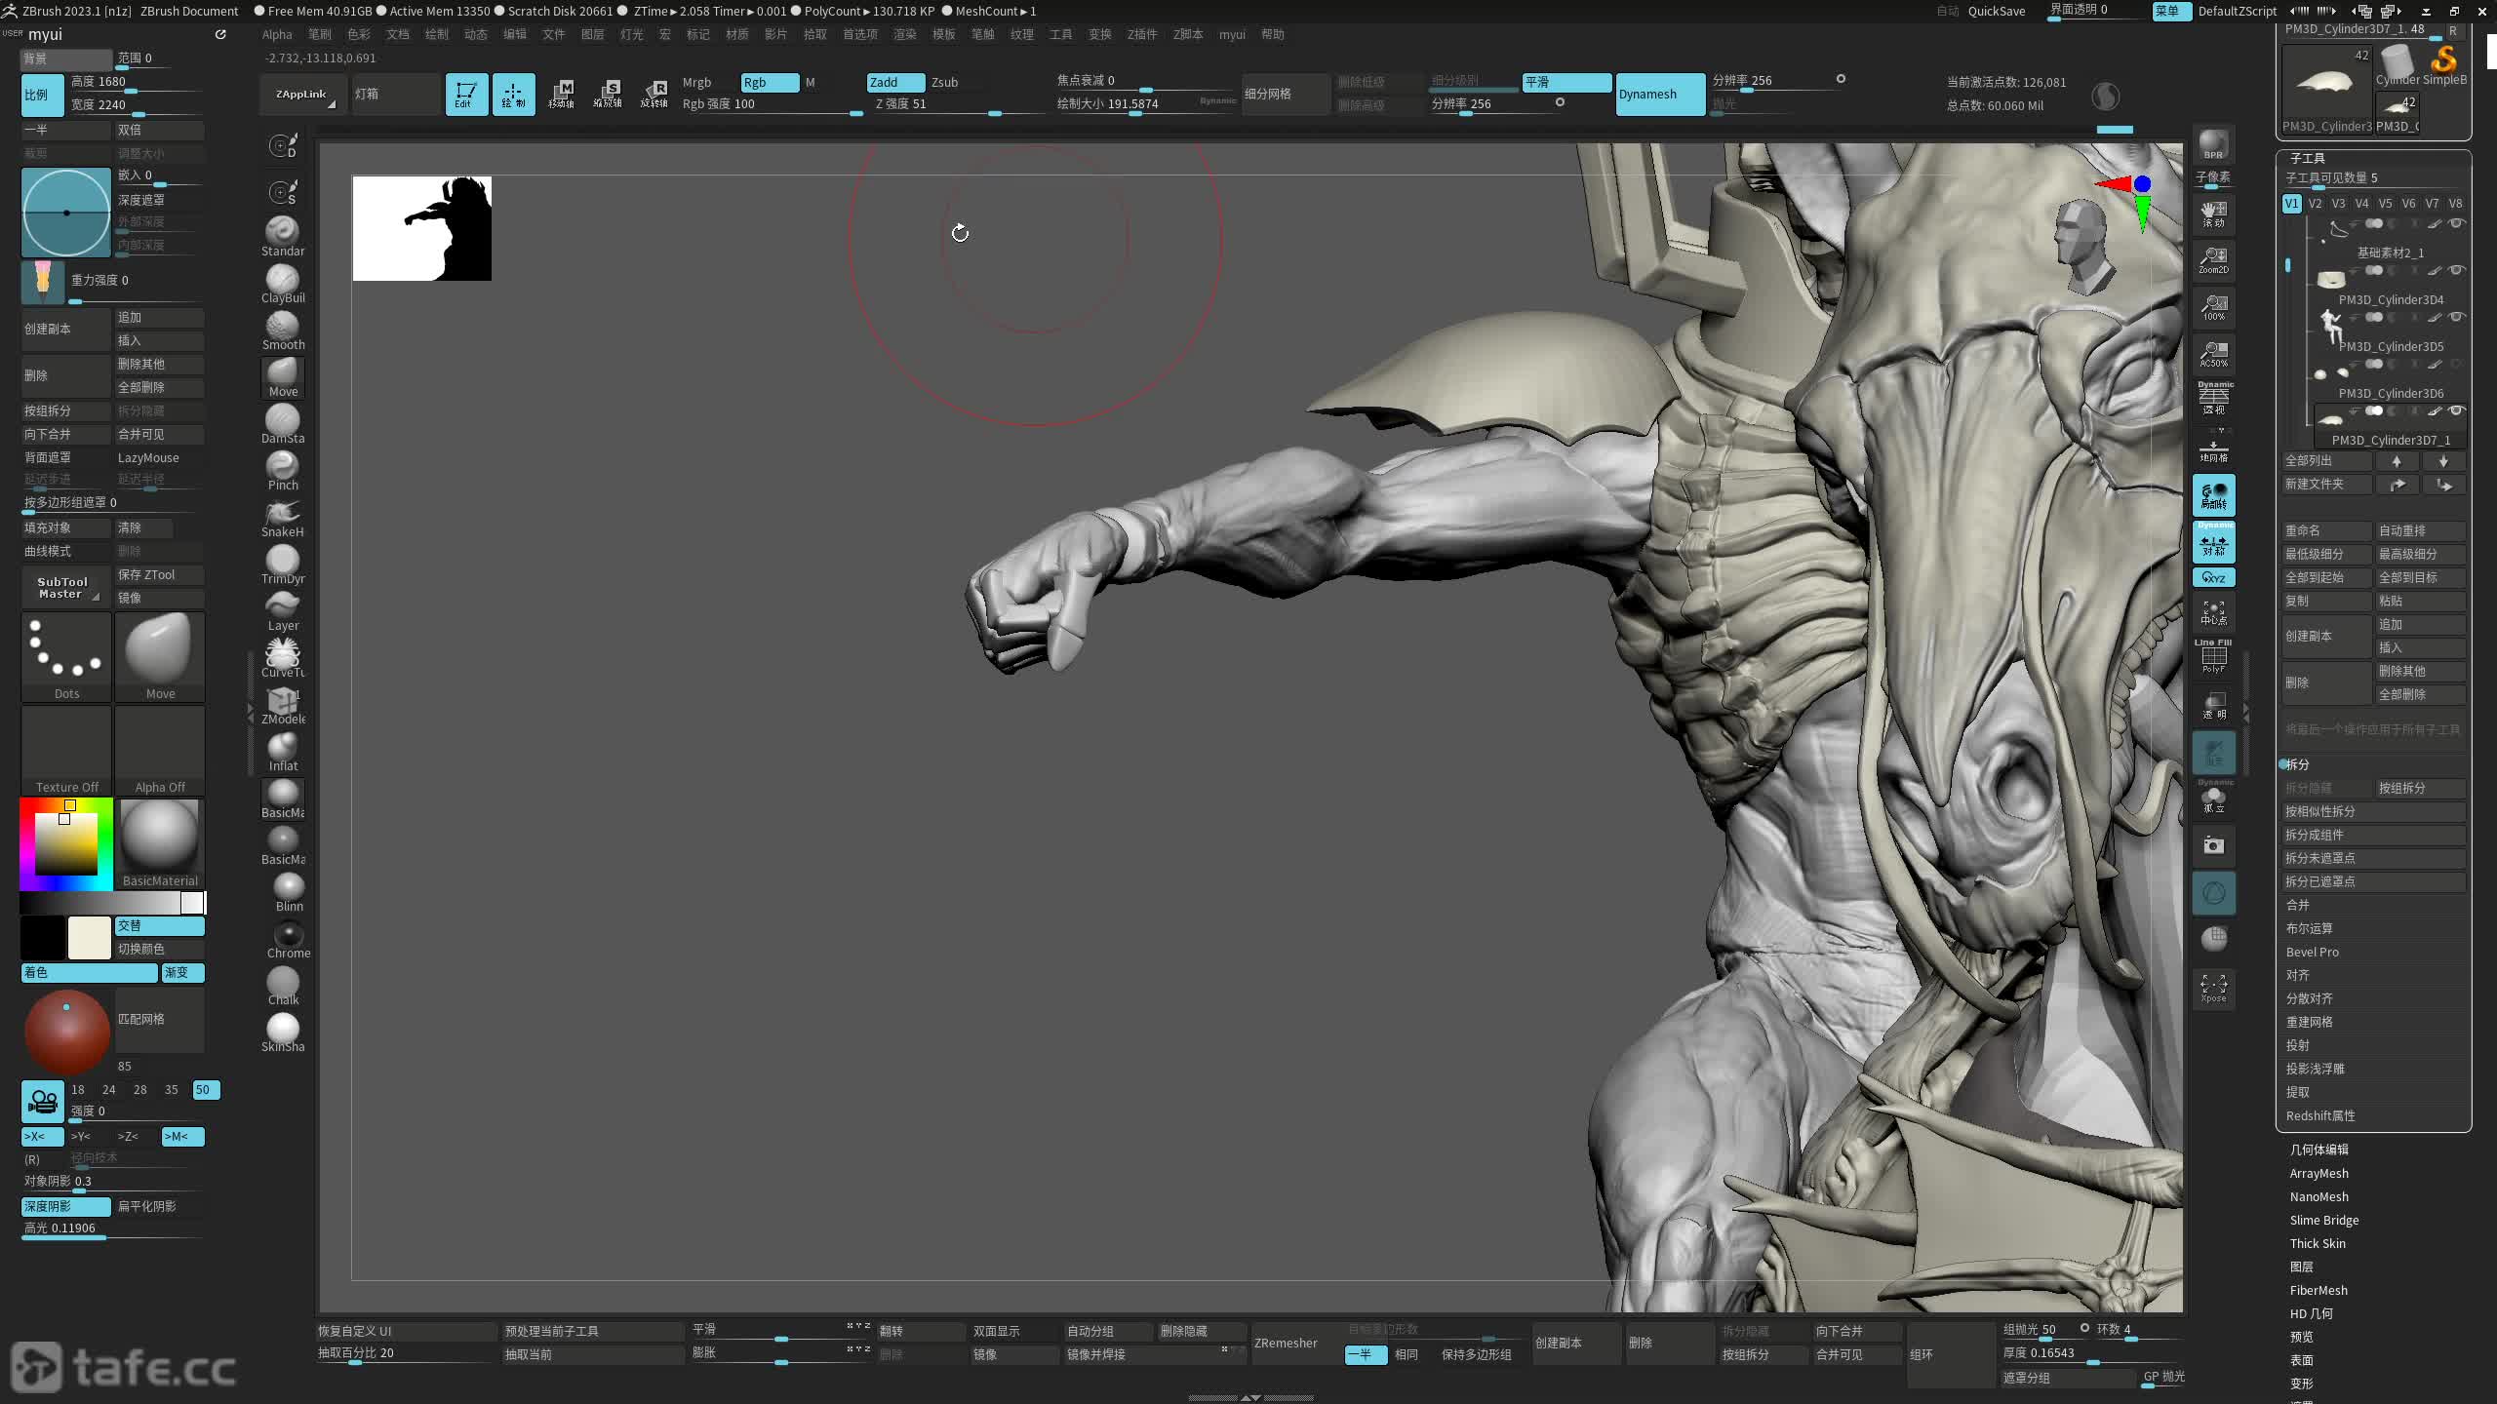Expand the 几何体编辑 panel
The image size is (2497, 1404).
(x=2319, y=1150)
